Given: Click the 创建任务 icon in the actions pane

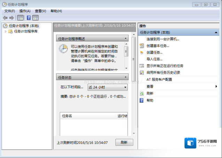Looking at the screenshot, I should (142, 53).
